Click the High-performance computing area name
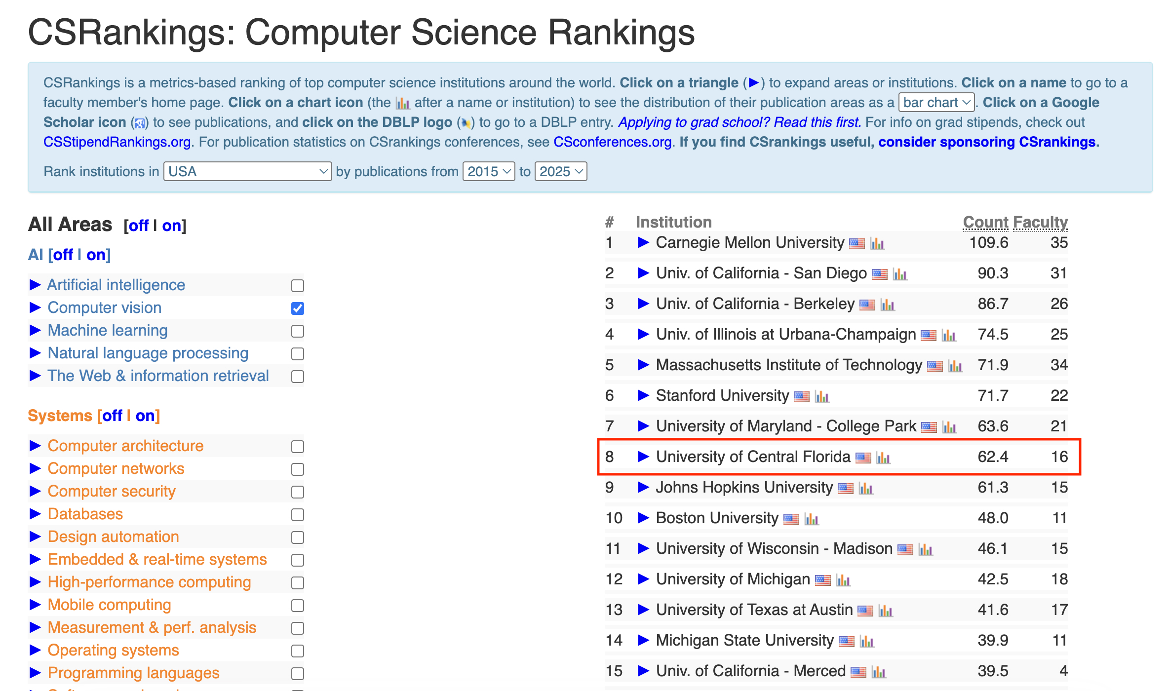The image size is (1168, 691). click(x=150, y=582)
